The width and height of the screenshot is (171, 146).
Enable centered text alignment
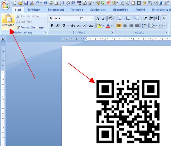(x=125, y=26)
